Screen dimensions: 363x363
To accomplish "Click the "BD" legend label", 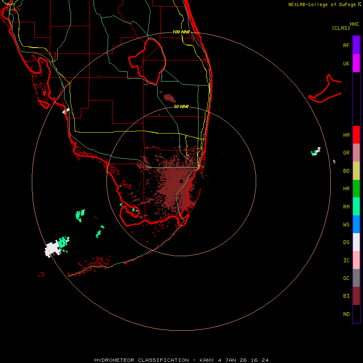I will pyautogui.click(x=346, y=171).
